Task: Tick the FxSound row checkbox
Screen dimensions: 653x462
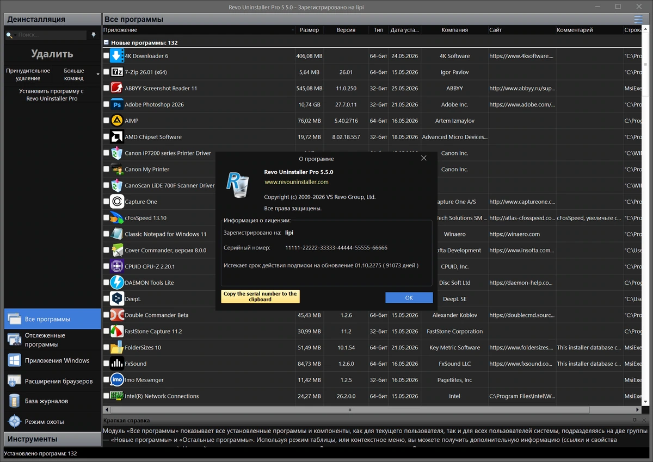Action: point(106,364)
